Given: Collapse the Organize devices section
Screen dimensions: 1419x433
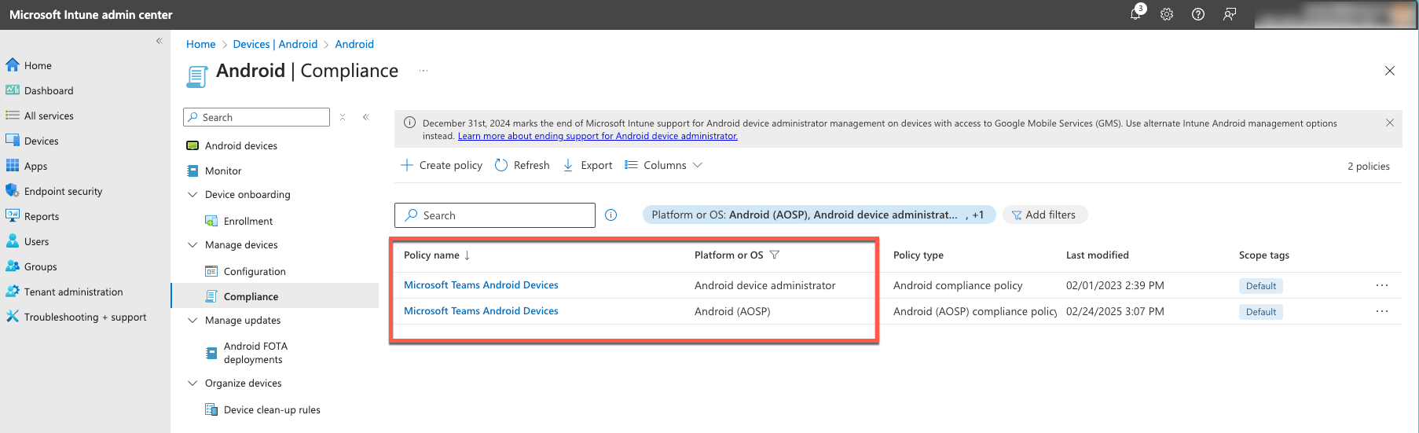Looking at the screenshot, I should click(x=192, y=383).
